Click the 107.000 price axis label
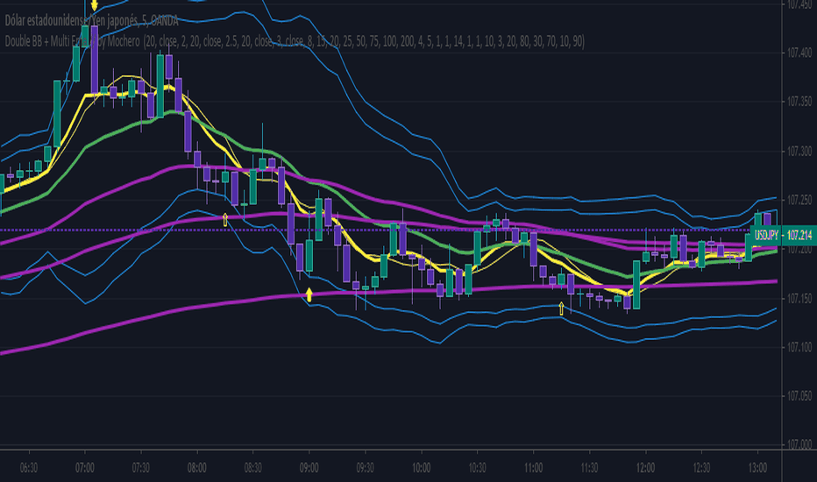Screen dimensions: 817x482 tap(799, 444)
